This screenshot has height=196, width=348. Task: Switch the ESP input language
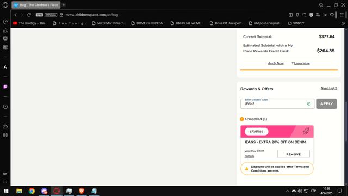[313, 191]
